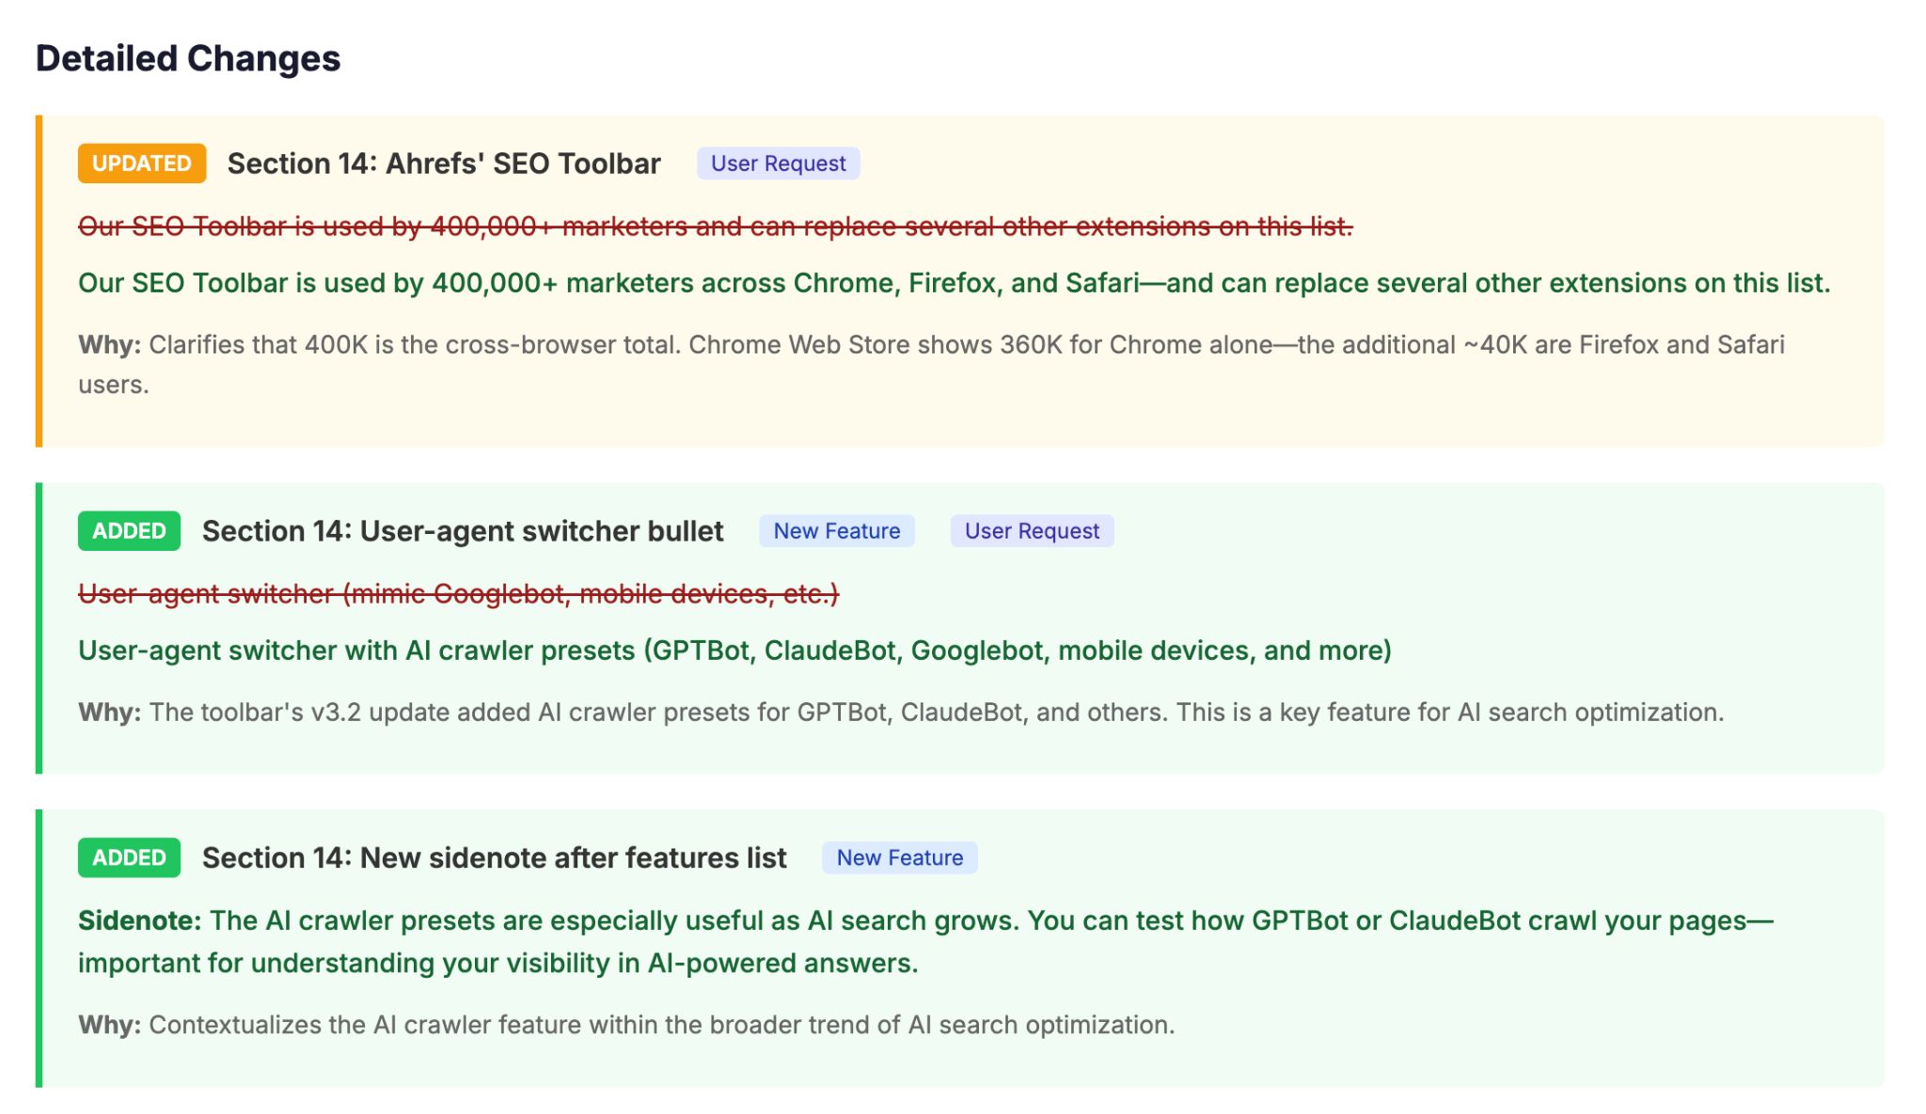The height and width of the screenshot is (1114, 1926).
Task: Click the first green ADDED badge
Action: pyautogui.click(x=129, y=531)
